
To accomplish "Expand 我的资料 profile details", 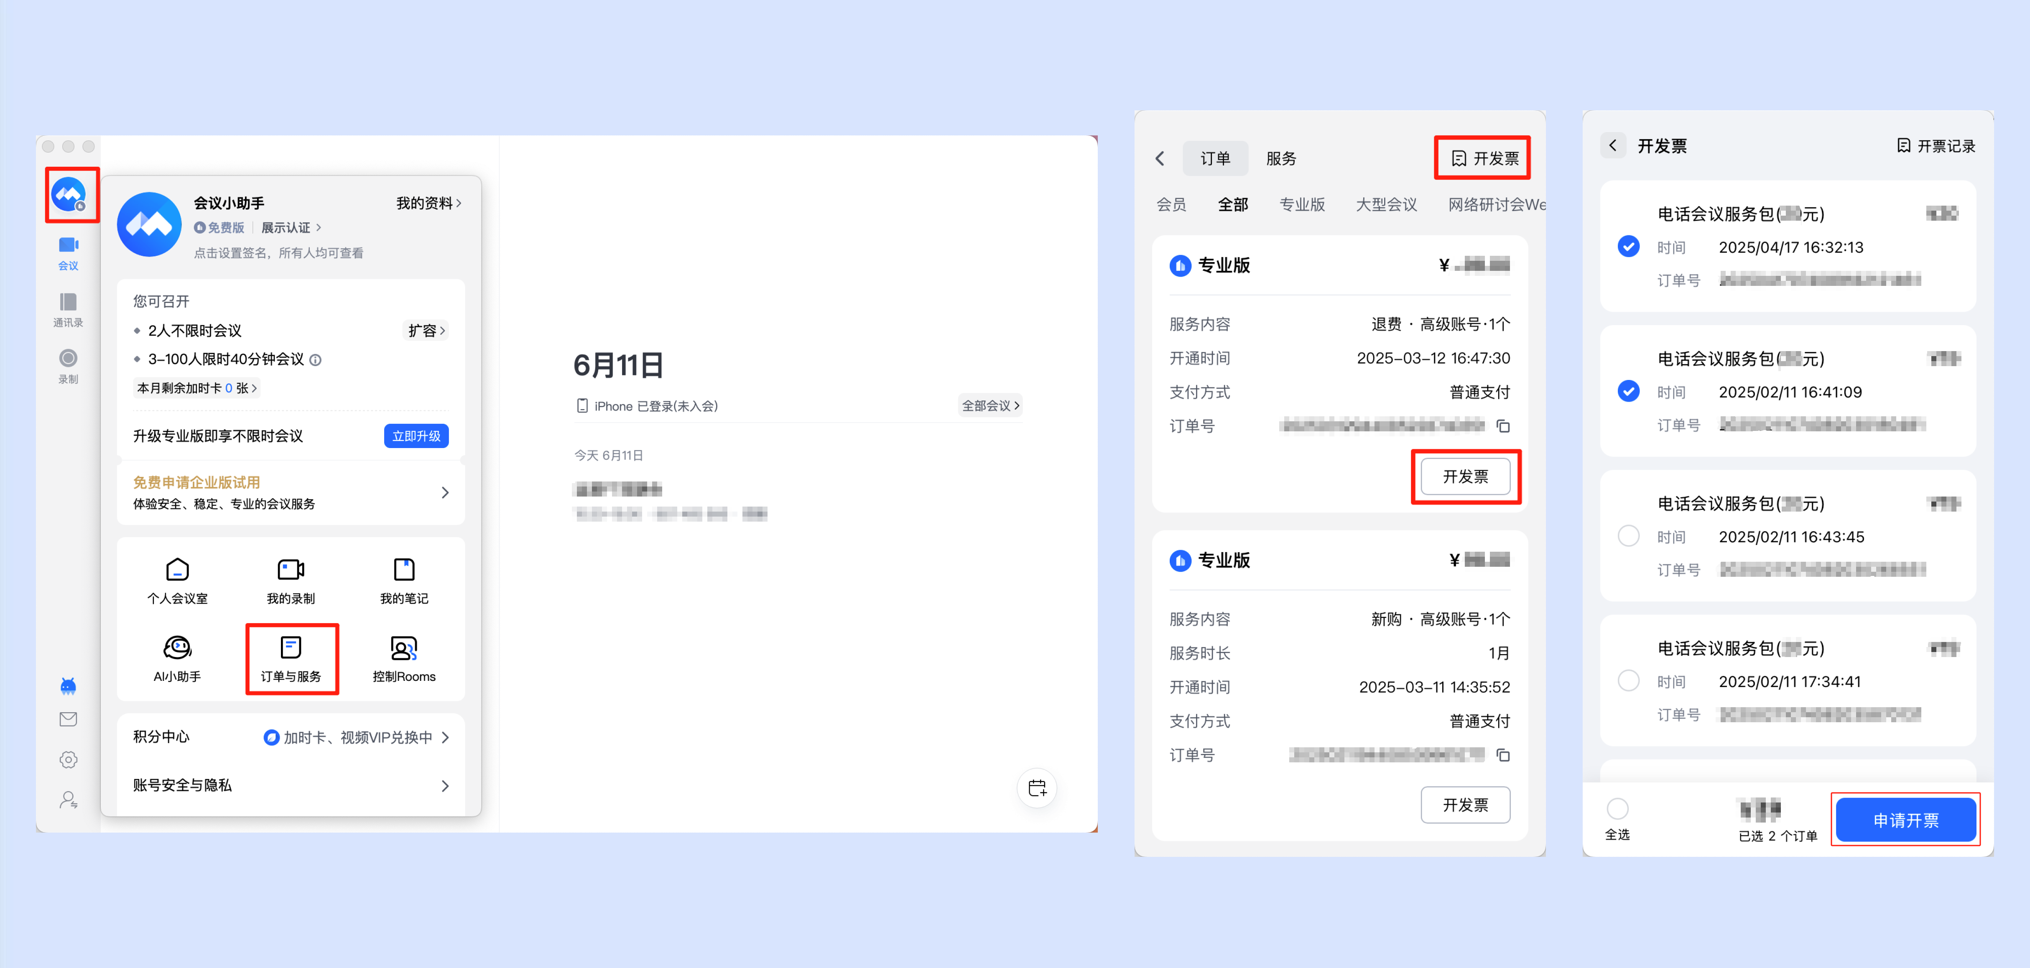I will coord(428,203).
